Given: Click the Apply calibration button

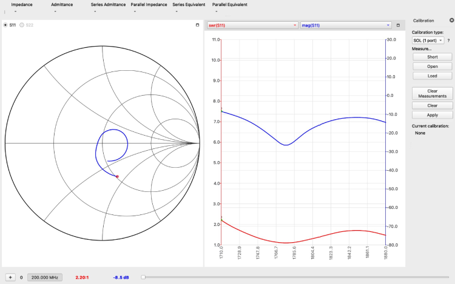Looking at the screenshot, I should [x=432, y=114].
